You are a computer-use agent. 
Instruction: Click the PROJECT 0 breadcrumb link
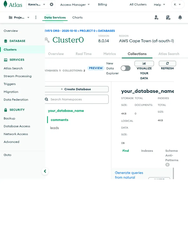[x=87, y=31]
